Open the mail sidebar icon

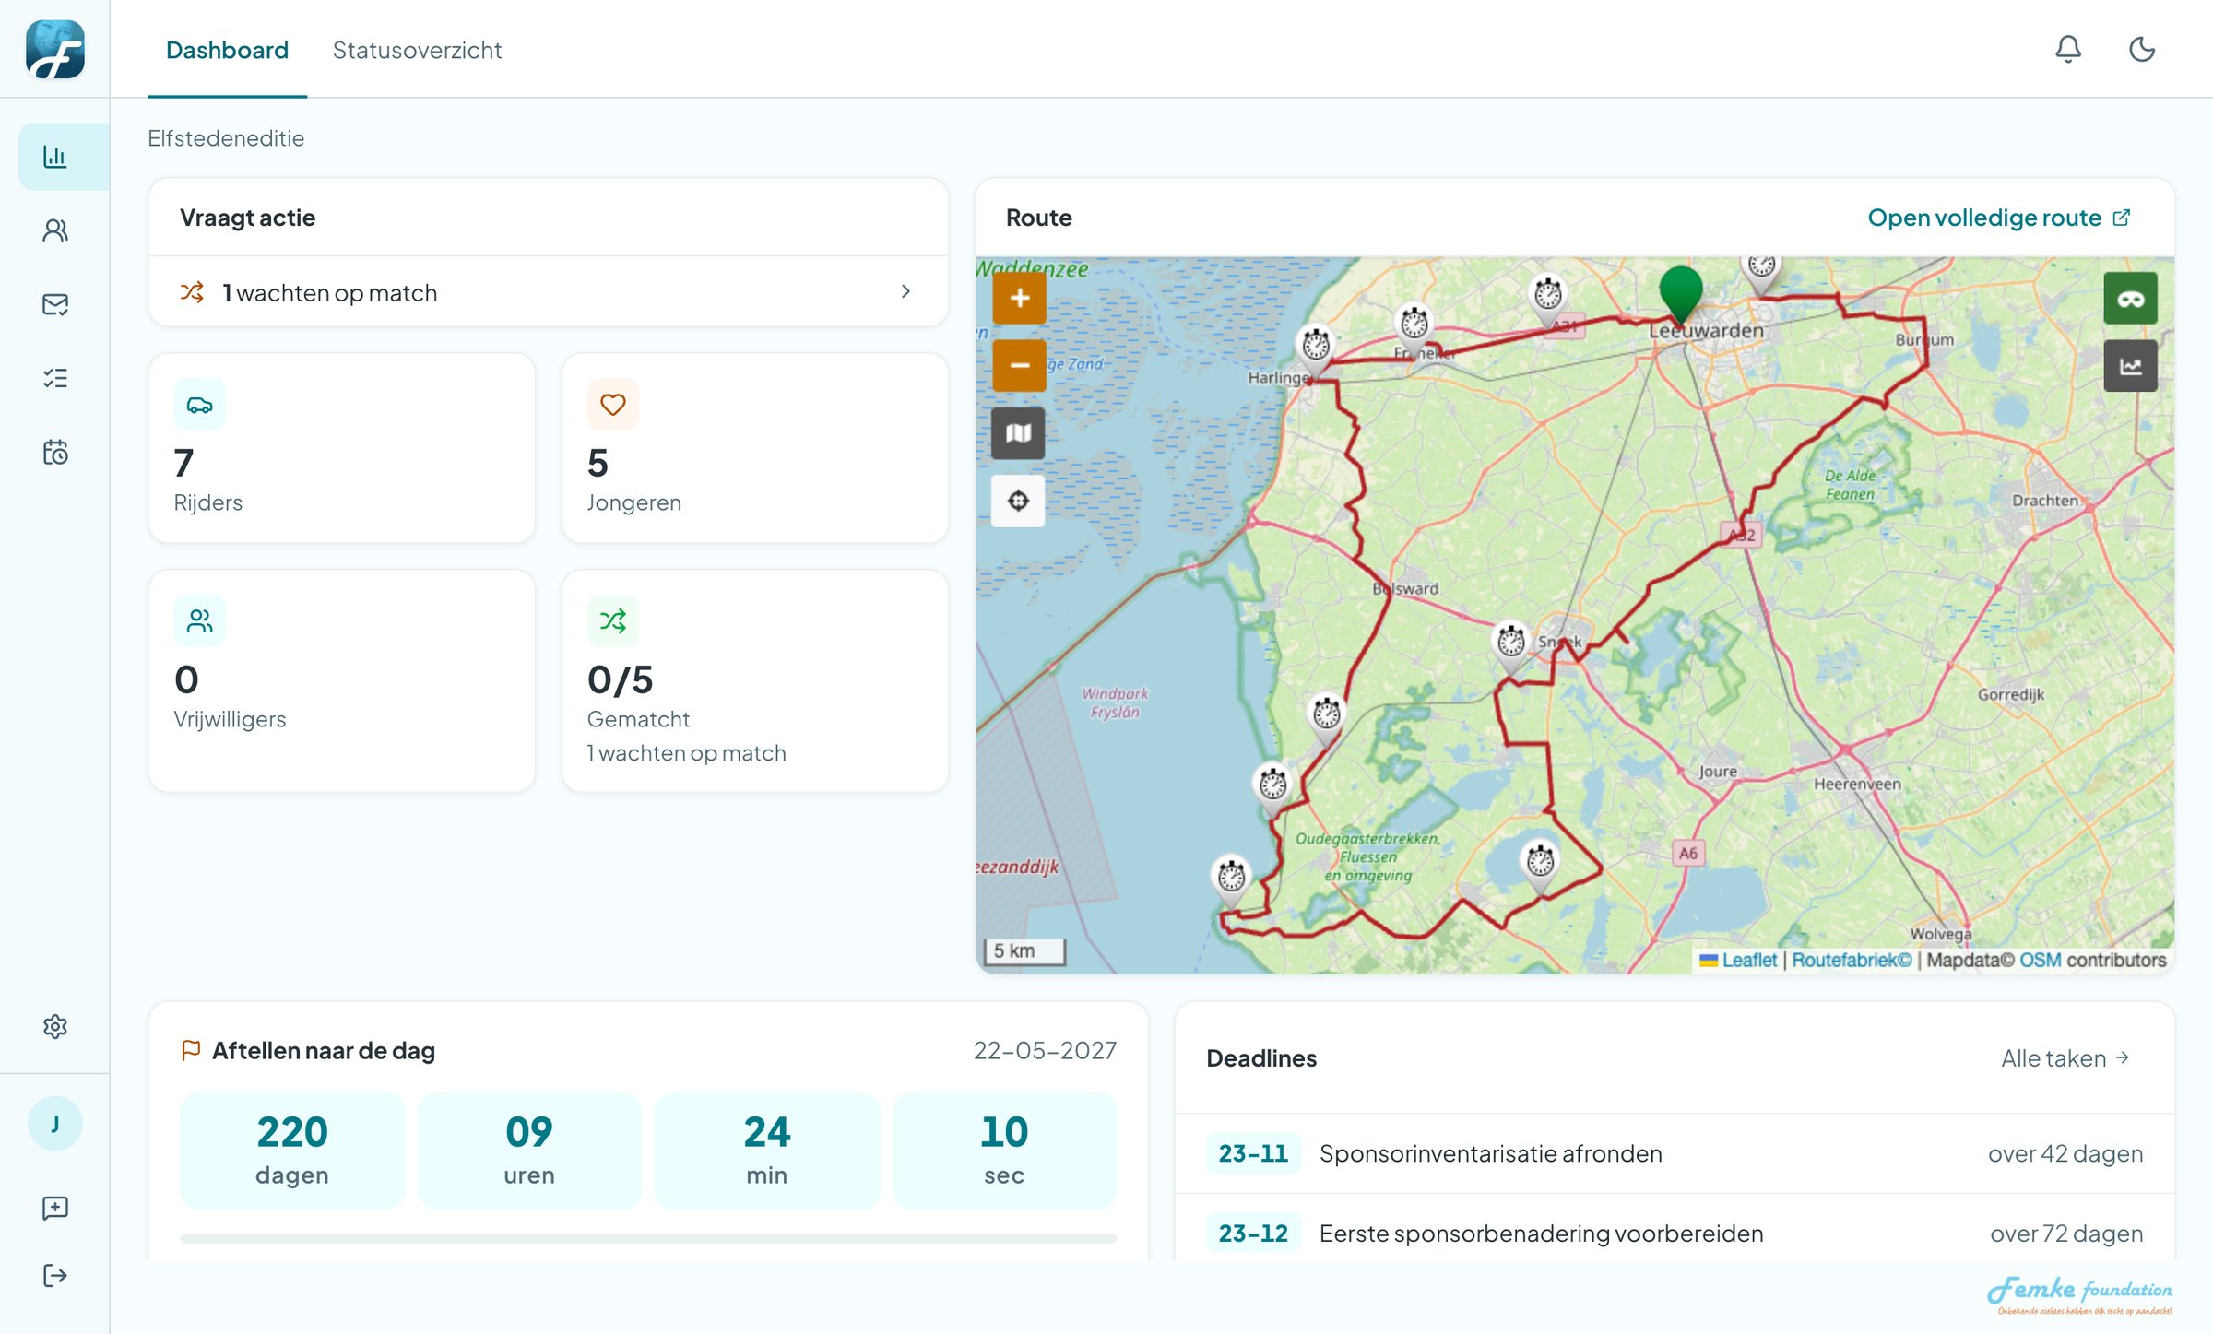pyautogui.click(x=55, y=304)
